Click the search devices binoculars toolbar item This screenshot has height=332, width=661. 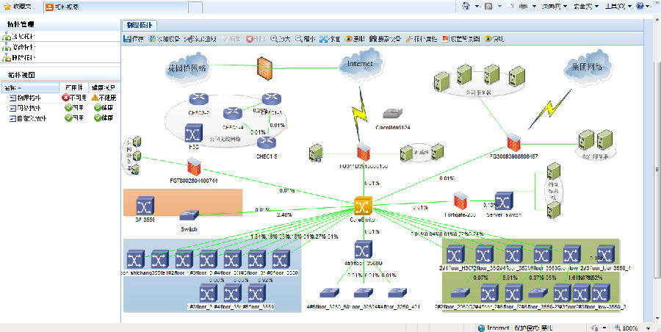tap(385, 39)
